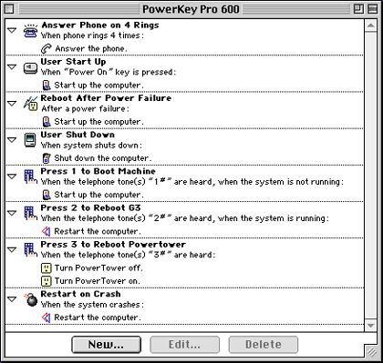The image size is (383, 363).
Task: Select the 'Restart on Crash' event title
Action: click(x=81, y=294)
